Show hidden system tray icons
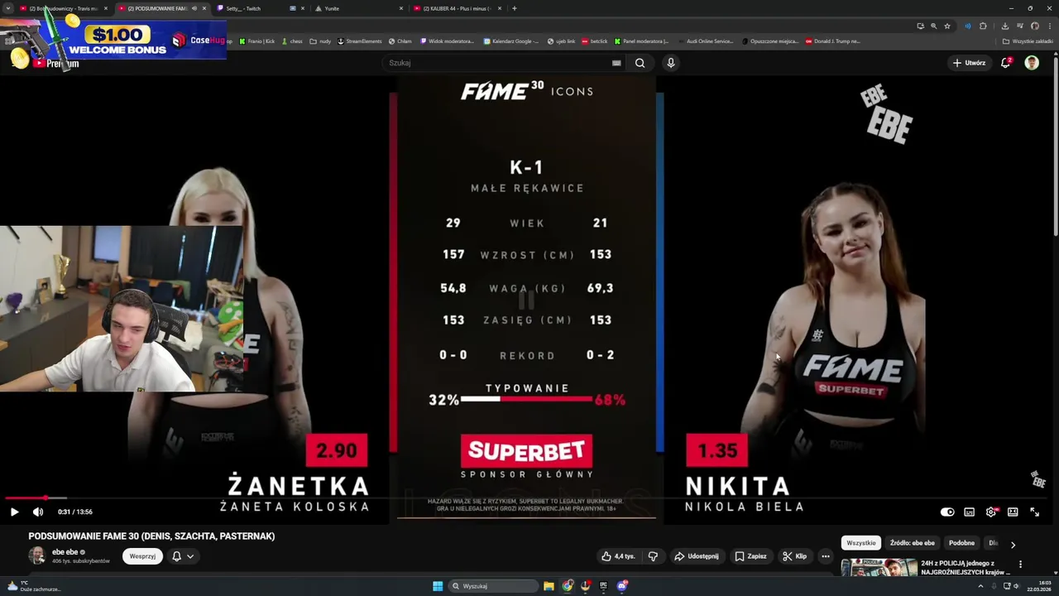Image resolution: width=1059 pixels, height=596 pixels. click(981, 586)
